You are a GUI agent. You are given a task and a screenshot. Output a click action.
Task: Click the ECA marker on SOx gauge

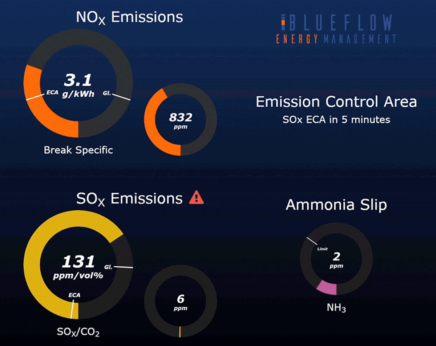click(x=74, y=295)
